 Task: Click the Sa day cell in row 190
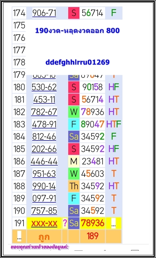tap(74, 211)
